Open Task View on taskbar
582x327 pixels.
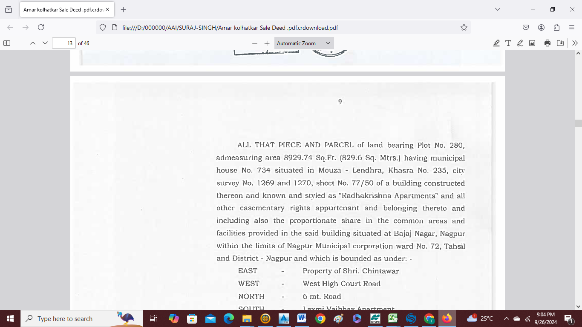pyautogui.click(x=153, y=318)
